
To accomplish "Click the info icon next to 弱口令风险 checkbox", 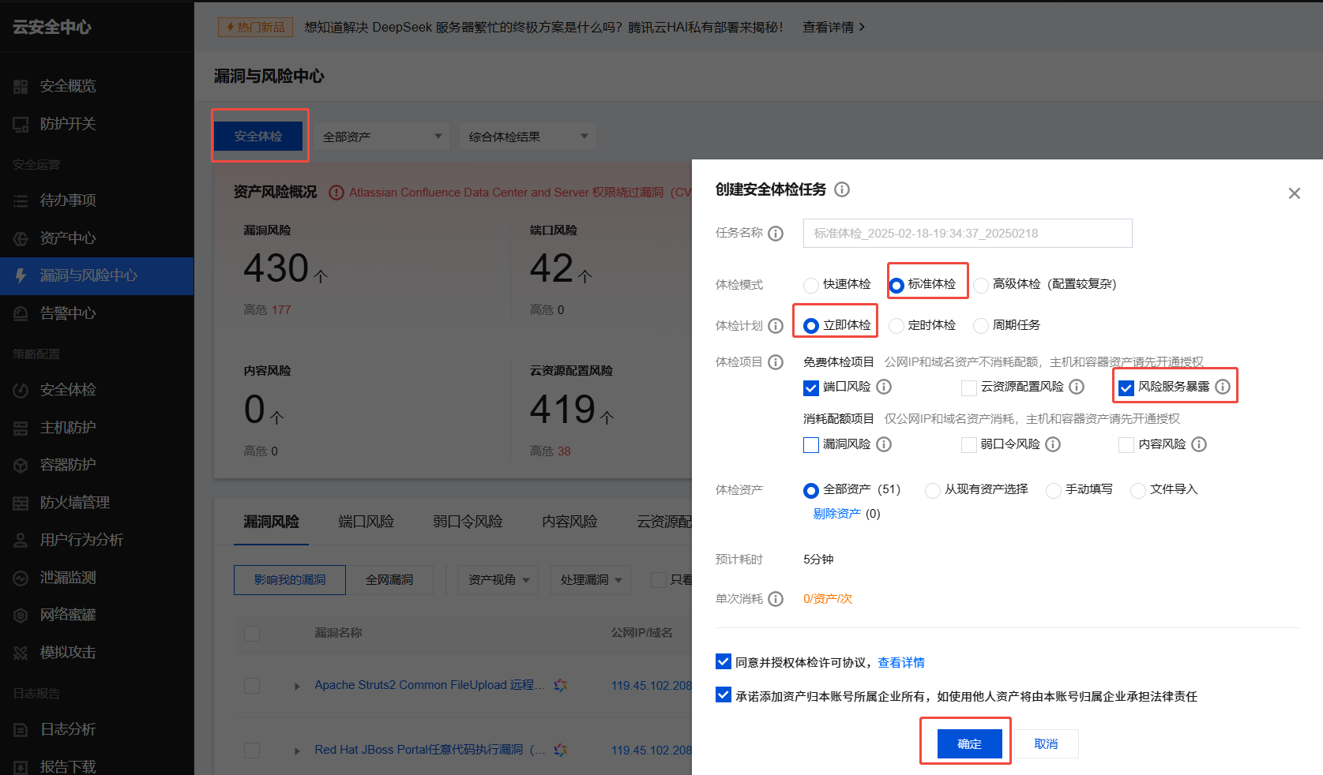I will click(x=1053, y=444).
